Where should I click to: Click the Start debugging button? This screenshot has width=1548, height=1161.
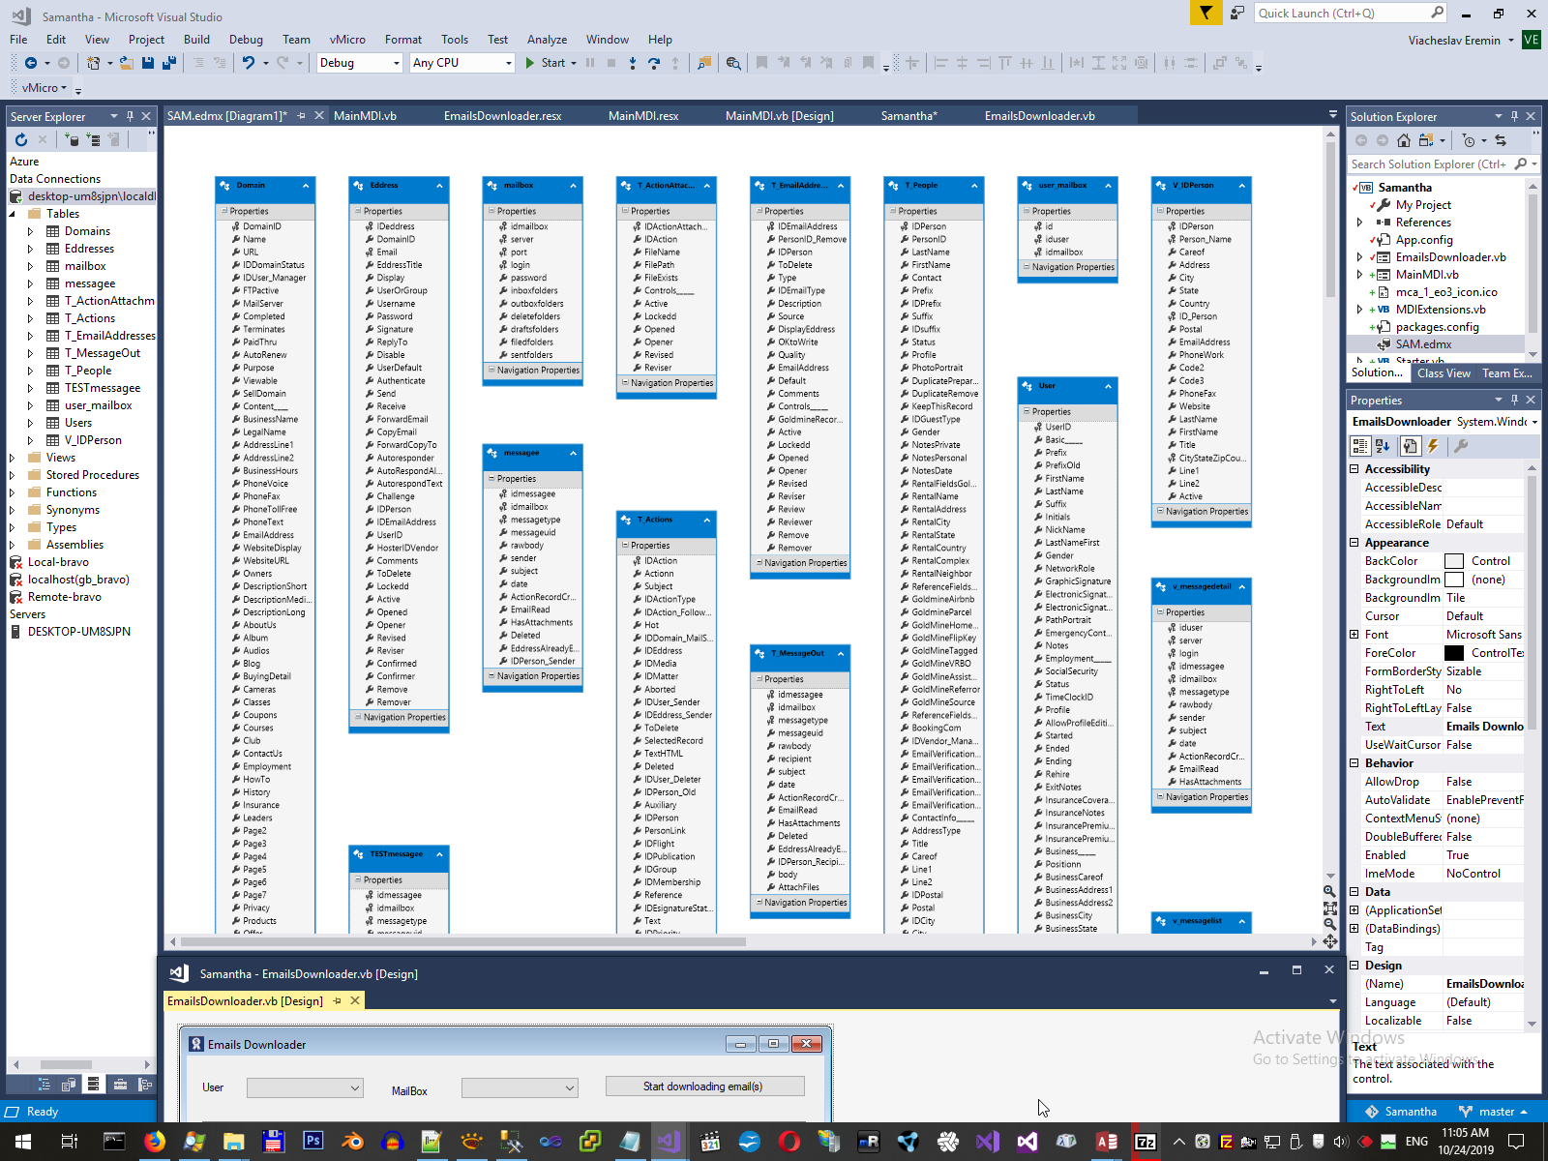point(547,63)
